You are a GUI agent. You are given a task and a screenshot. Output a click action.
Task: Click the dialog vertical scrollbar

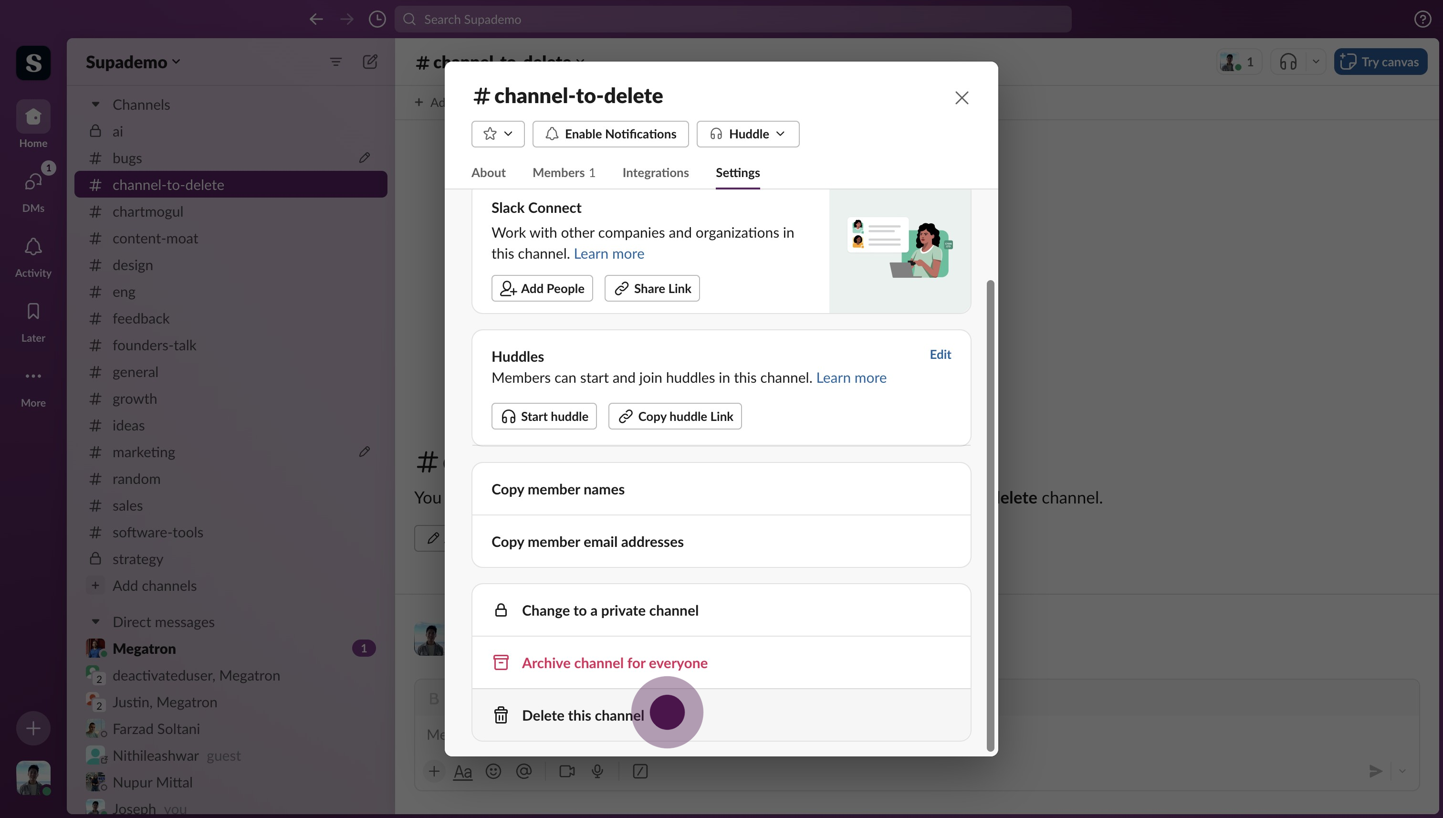click(x=990, y=515)
